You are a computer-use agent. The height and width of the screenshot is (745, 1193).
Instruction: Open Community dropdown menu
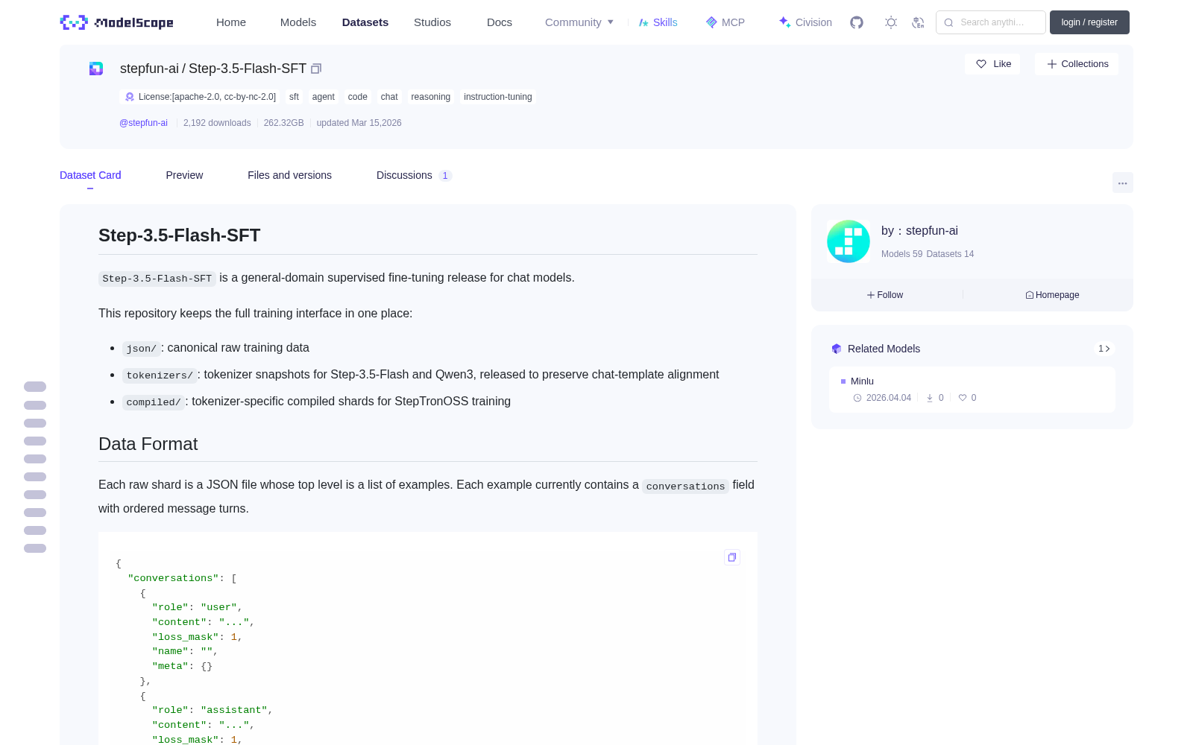[579, 22]
